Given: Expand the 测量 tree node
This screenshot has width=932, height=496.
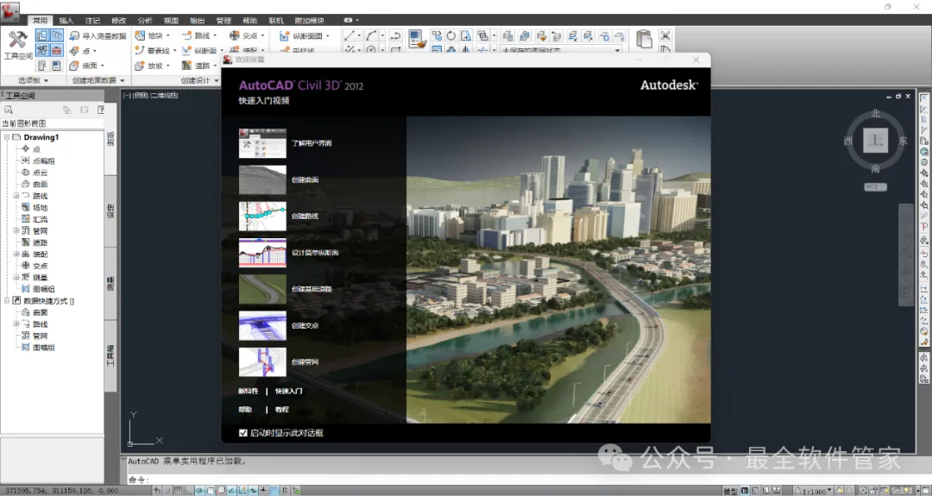Looking at the screenshot, I should tap(16, 277).
